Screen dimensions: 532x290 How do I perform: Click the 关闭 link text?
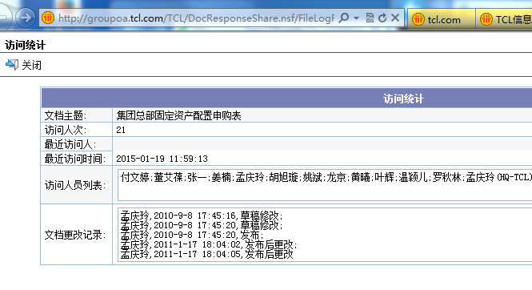tap(31, 65)
